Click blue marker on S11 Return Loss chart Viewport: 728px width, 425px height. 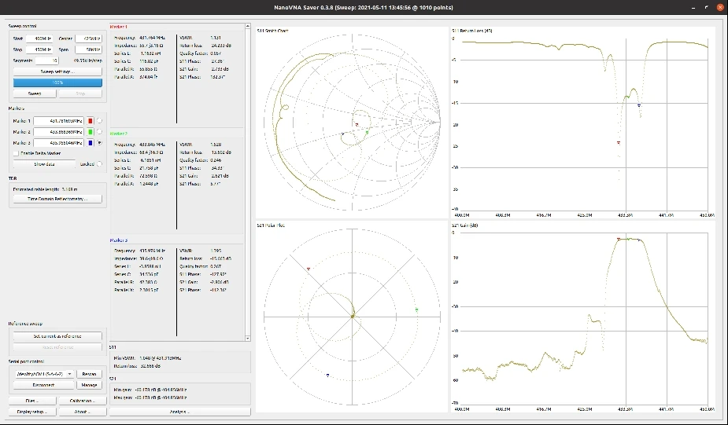639,106
